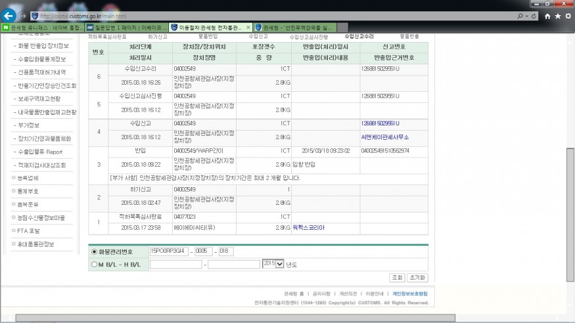Image resolution: width=575 pixels, height=323 pixels.
Task: Open 공지사항 footer link
Action: (x=321, y=293)
